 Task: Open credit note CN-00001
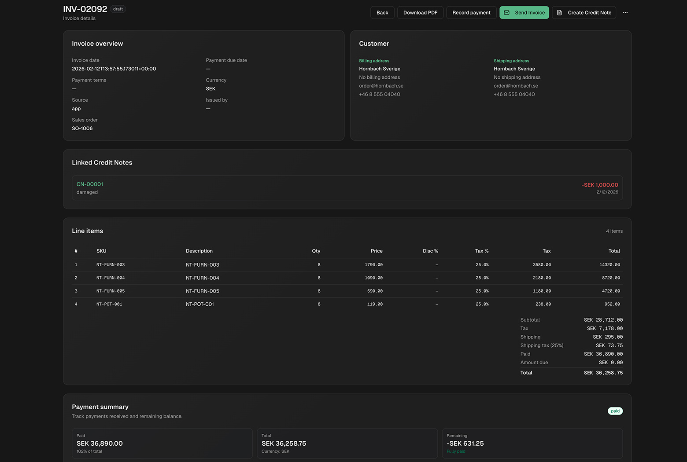pyautogui.click(x=89, y=184)
